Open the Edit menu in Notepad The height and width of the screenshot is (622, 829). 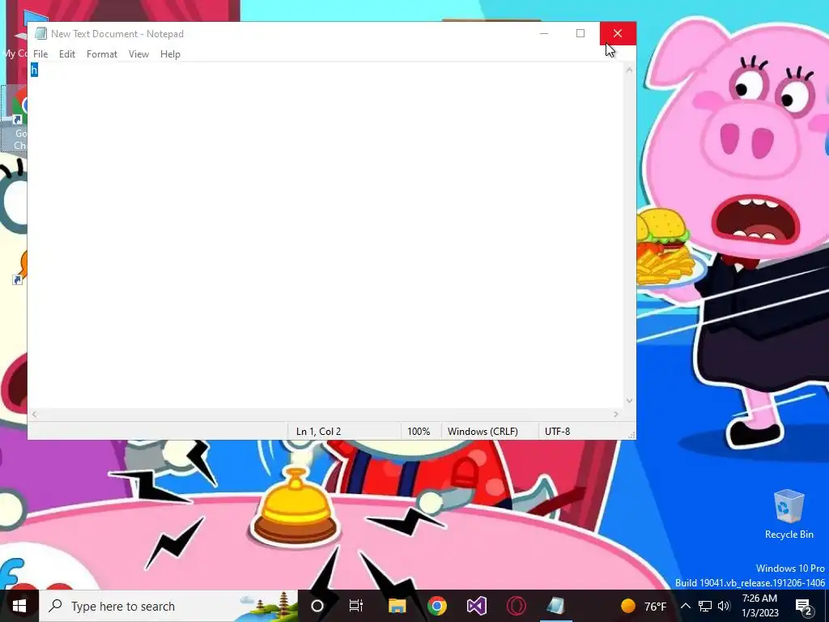[x=66, y=54]
